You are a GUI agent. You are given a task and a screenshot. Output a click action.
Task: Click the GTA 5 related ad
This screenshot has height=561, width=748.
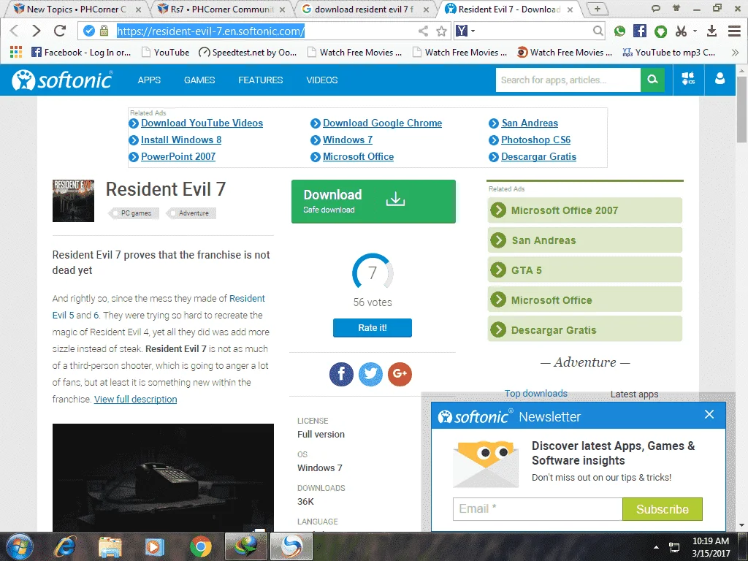[x=585, y=270]
